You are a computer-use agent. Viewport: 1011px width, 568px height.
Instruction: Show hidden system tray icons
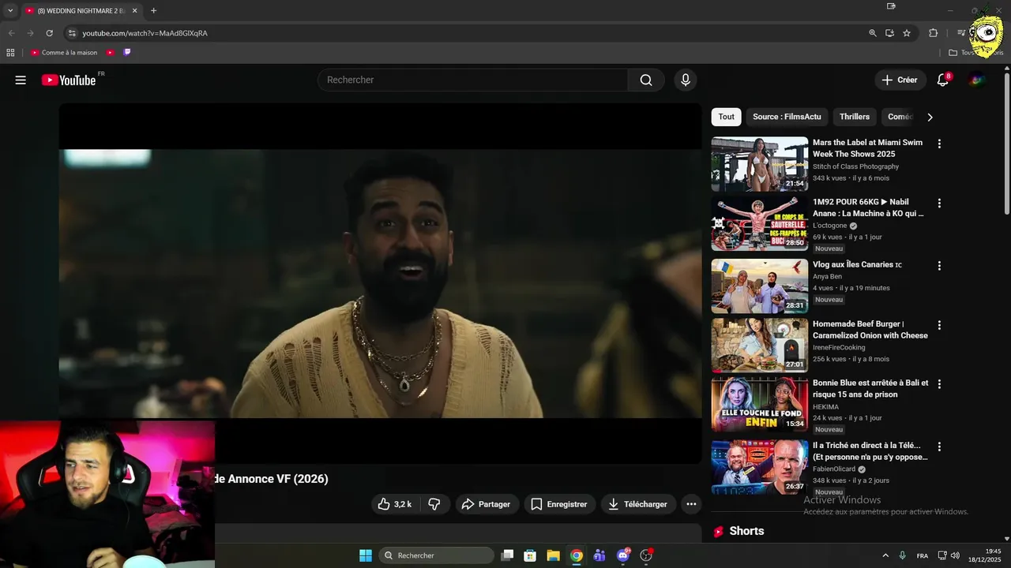pyautogui.click(x=885, y=555)
